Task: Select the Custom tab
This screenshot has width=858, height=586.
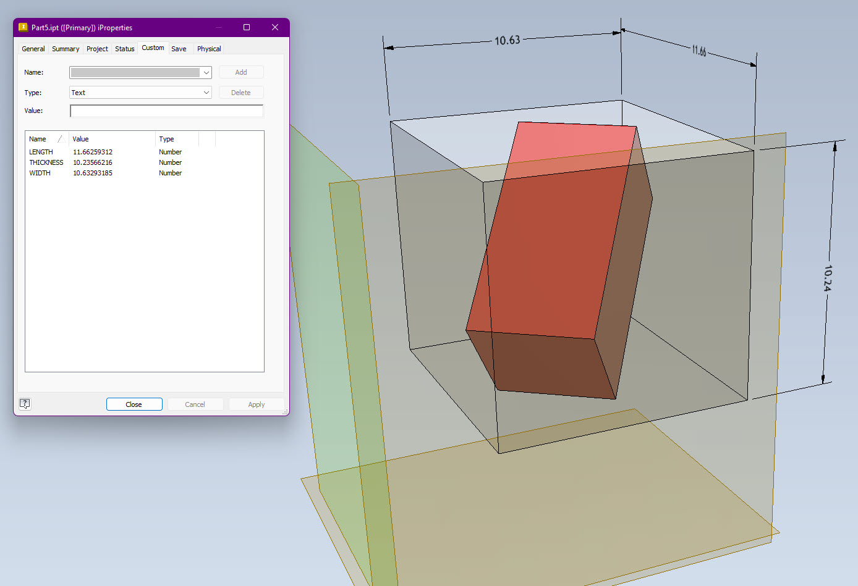Action: coord(153,48)
